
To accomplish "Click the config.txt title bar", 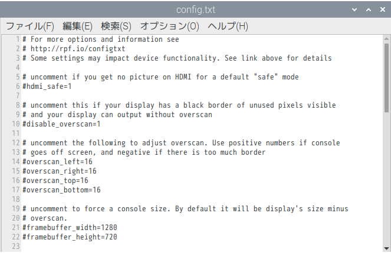I will coord(195,10).
